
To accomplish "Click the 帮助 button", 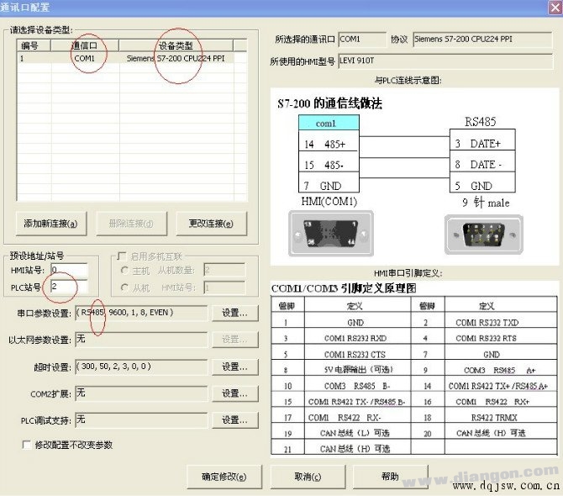I will pyautogui.click(x=391, y=477).
